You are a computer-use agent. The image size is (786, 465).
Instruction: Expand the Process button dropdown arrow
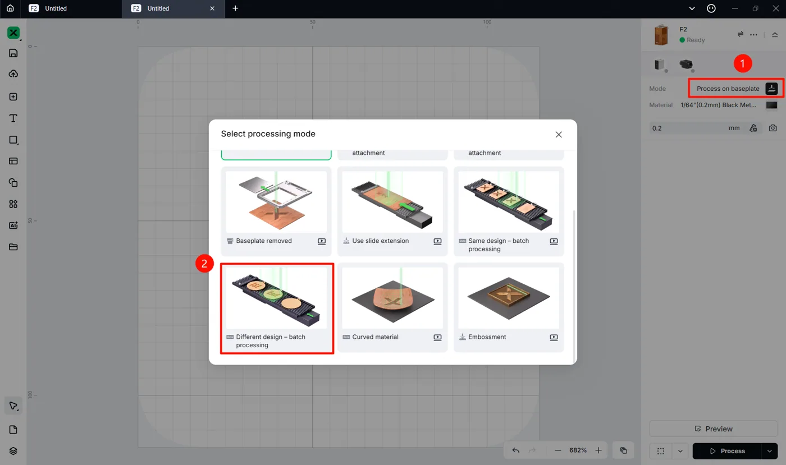pyautogui.click(x=769, y=451)
